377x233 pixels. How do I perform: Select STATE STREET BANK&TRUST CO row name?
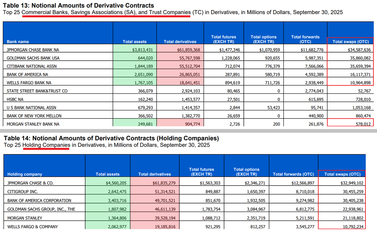click(x=37, y=91)
